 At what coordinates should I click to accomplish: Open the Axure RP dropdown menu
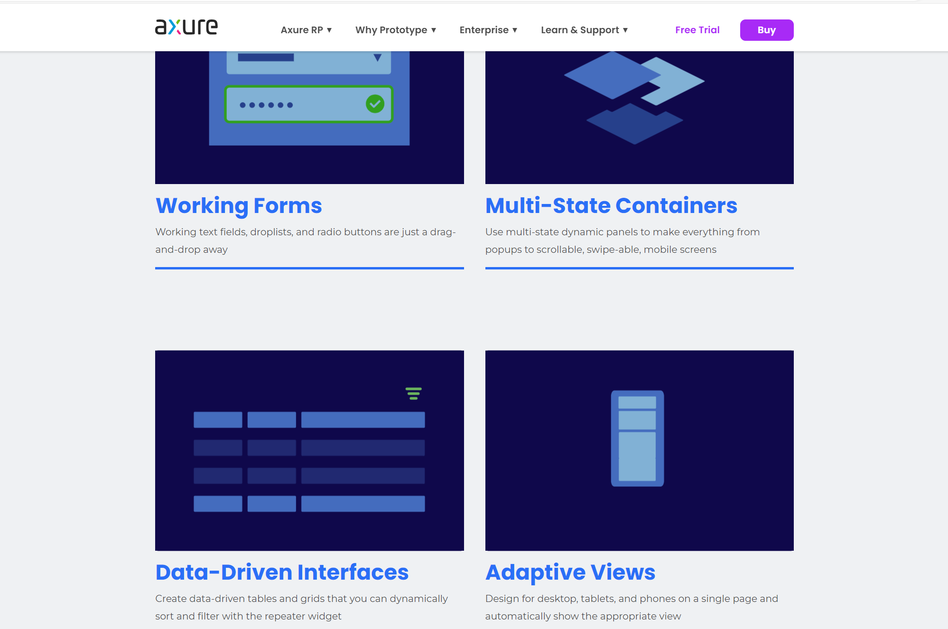pos(306,30)
